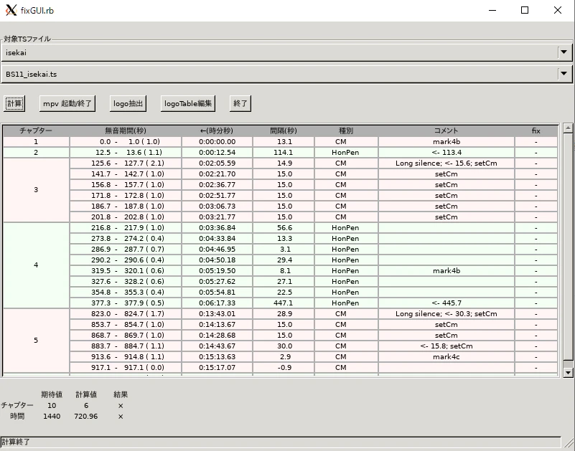Select chapter 5 cell
This screenshot has height=451, width=575.
tap(36, 341)
